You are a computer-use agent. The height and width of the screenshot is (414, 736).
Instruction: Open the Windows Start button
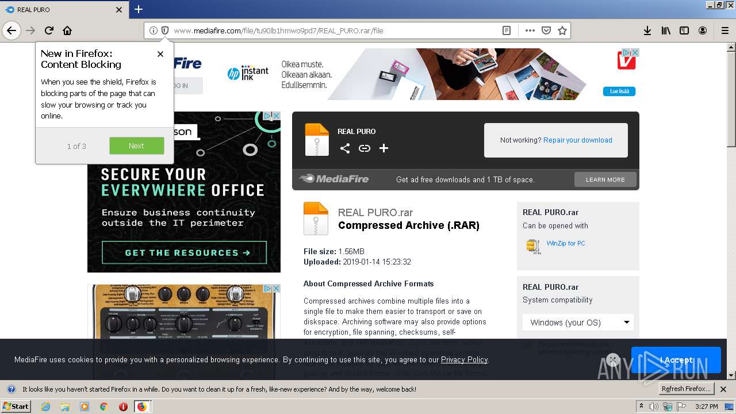click(16, 406)
